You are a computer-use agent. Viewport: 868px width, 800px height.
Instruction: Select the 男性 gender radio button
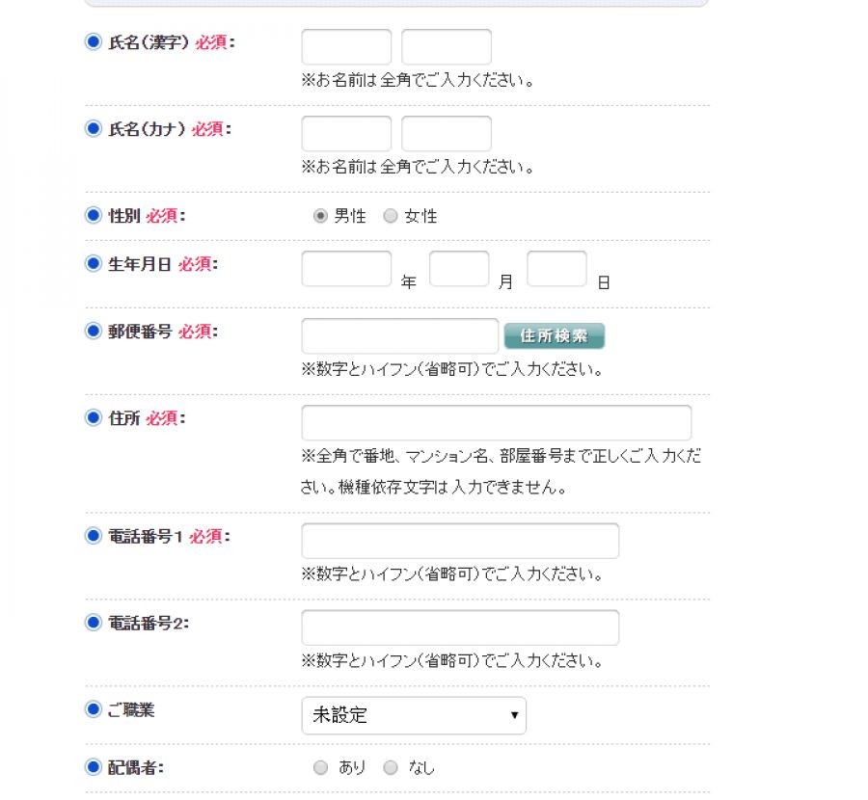(x=321, y=217)
